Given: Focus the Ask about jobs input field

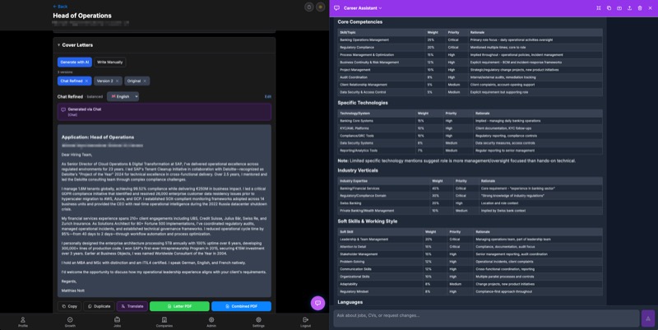Looking at the screenshot, I should pos(486,318).
